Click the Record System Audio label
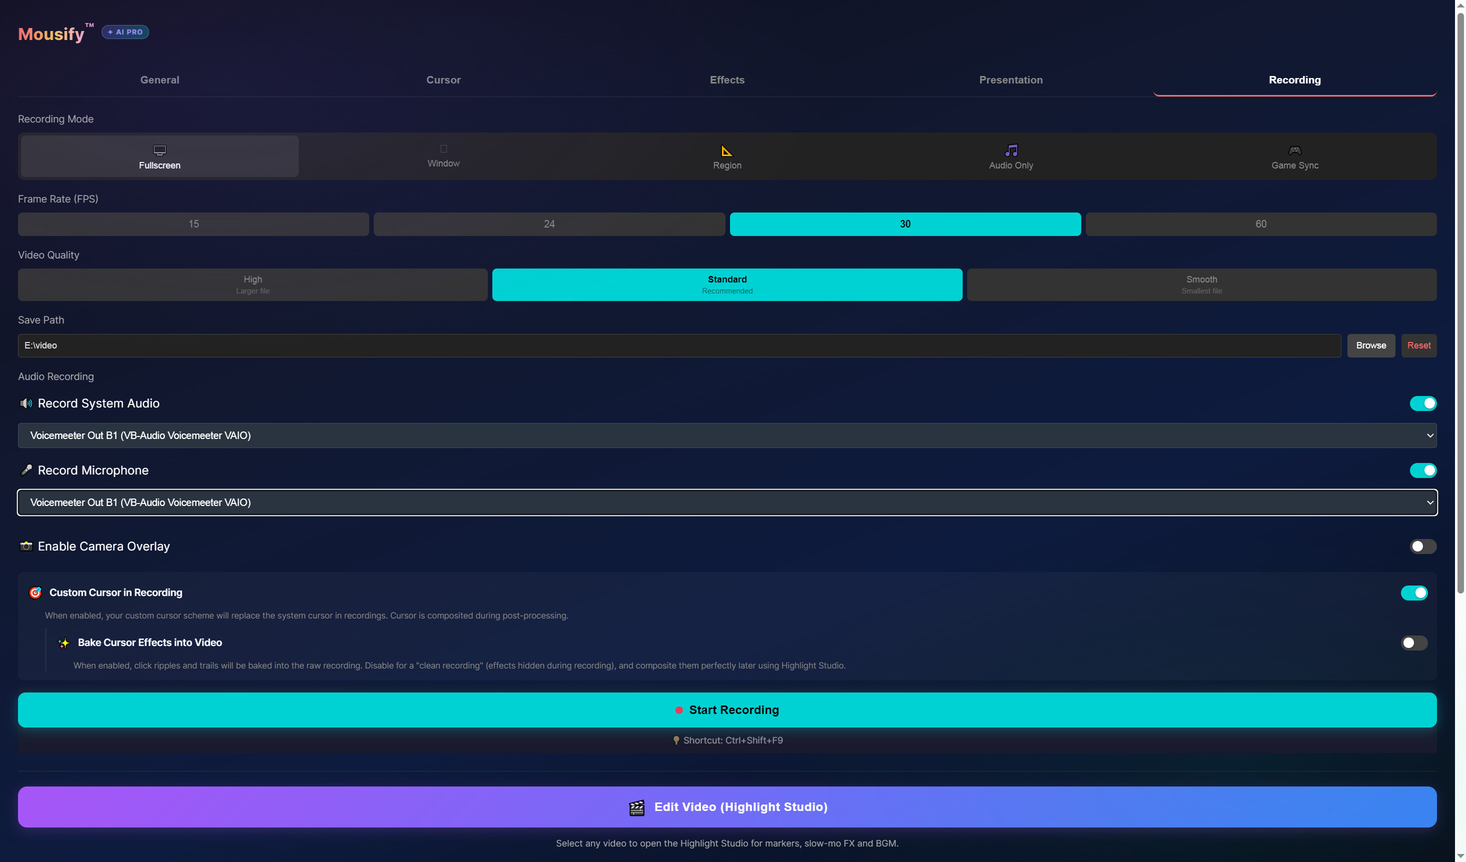1466x862 pixels. 98,403
